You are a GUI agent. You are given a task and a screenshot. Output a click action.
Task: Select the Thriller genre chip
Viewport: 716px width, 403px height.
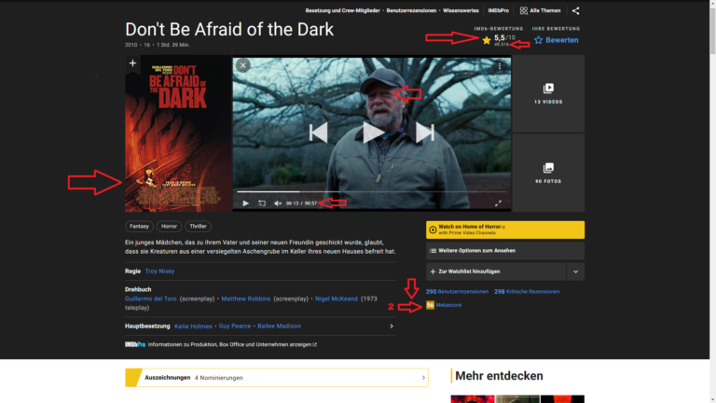coord(198,226)
